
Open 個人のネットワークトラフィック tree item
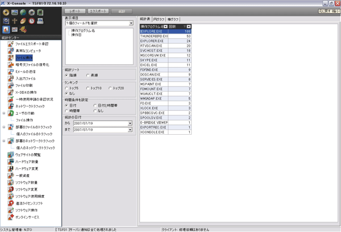click(35, 148)
